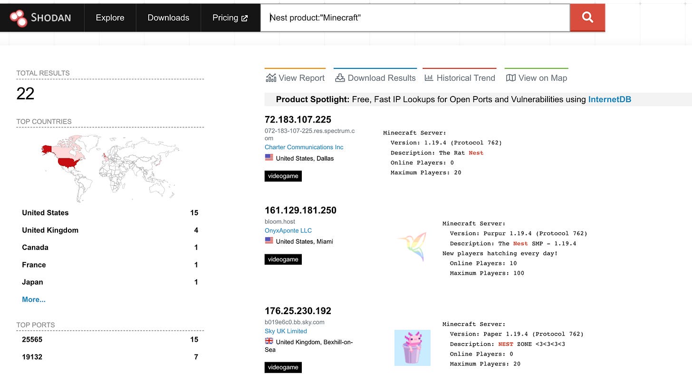Click 'Version: Paper 1.19.4' line
The height and width of the screenshot is (374, 692).
[517, 334]
